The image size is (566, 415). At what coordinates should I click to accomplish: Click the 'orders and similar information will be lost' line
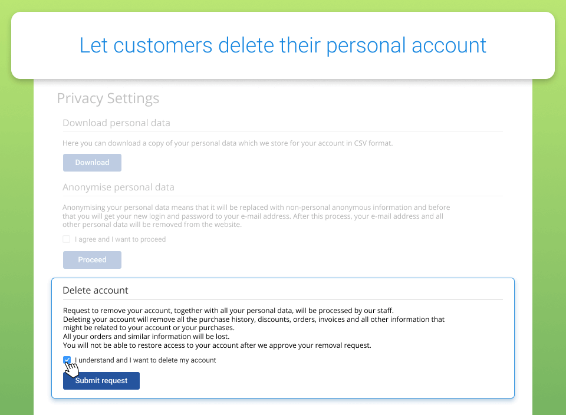click(146, 337)
